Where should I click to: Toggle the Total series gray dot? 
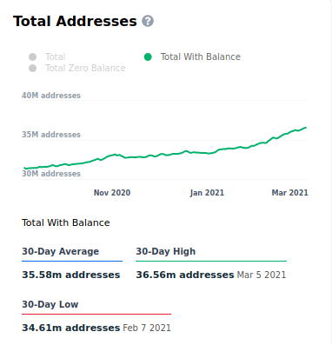(x=33, y=56)
